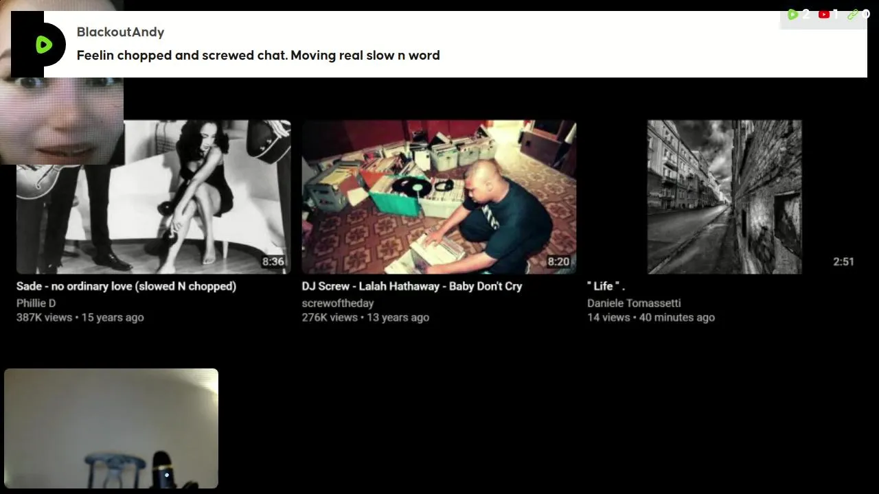Click the 8:36 duration badge
879x494 pixels.
tap(273, 261)
